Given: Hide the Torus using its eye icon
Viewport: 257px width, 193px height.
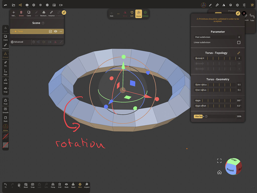Looking at the screenshot, I should point(55,31).
